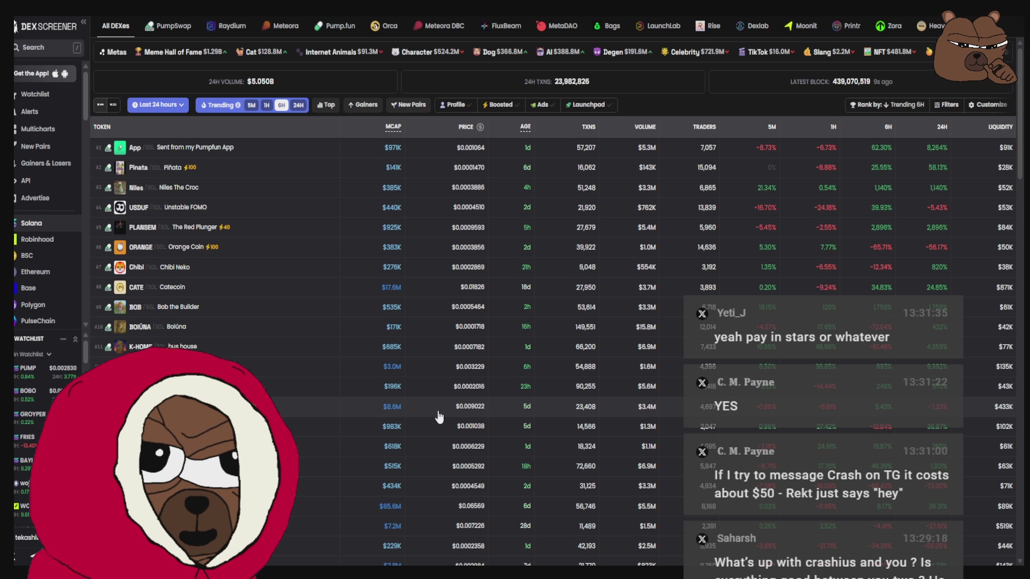This screenshot has height=579, width=1030.
Task: Open the Last 24 hours dropdown
Action: pyautogui.click(x=158, y=105)
